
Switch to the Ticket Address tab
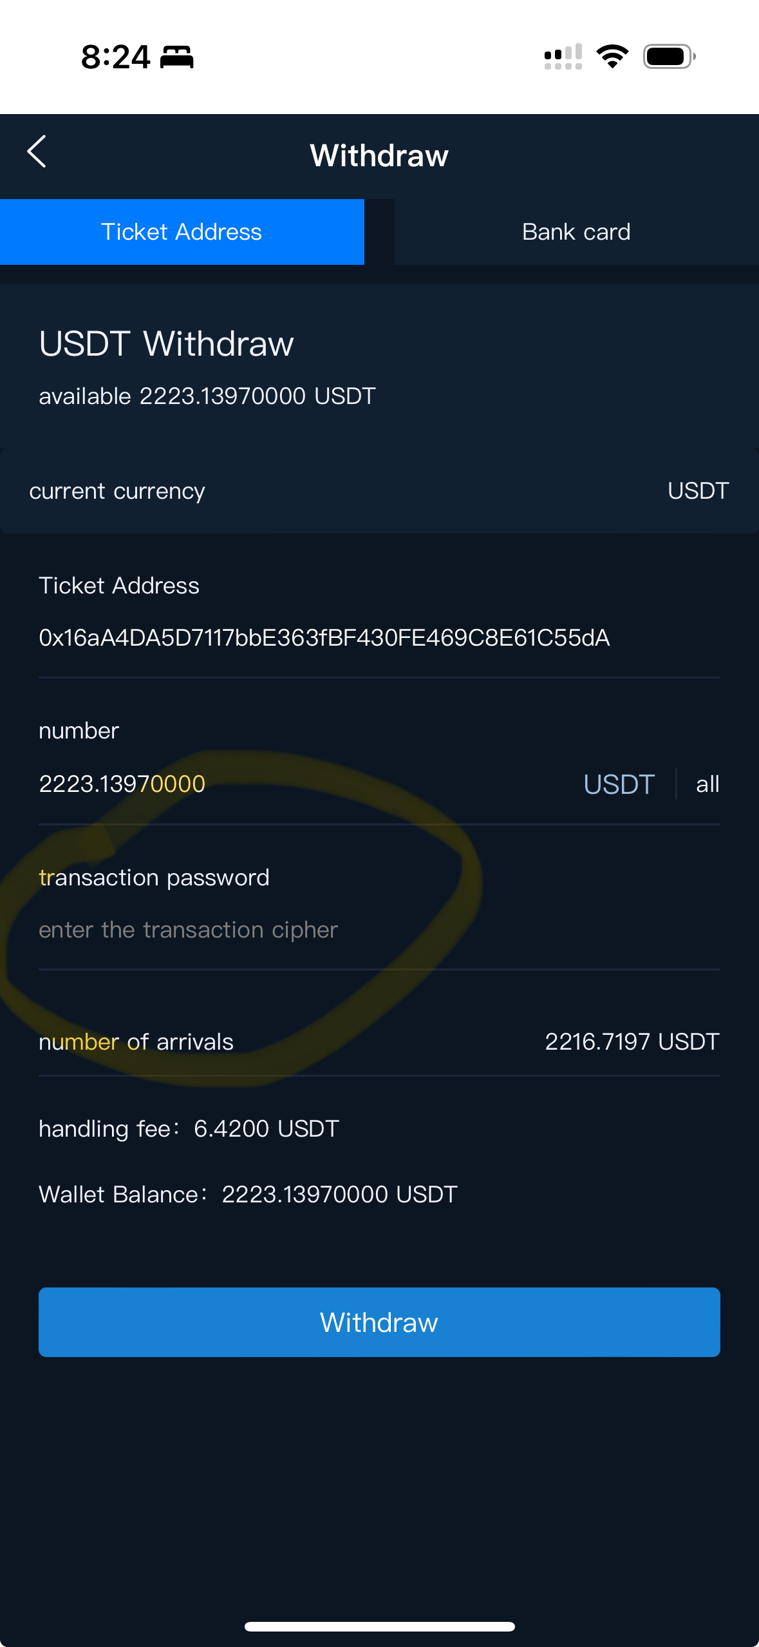pos(182,232)
